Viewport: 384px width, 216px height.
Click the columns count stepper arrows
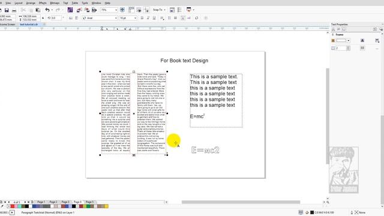tap(348, 48)
